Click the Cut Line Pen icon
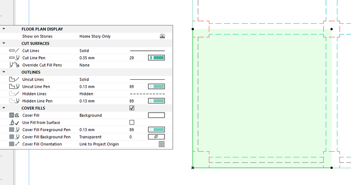This screenshot has height=185, width=351. [14, 58]
